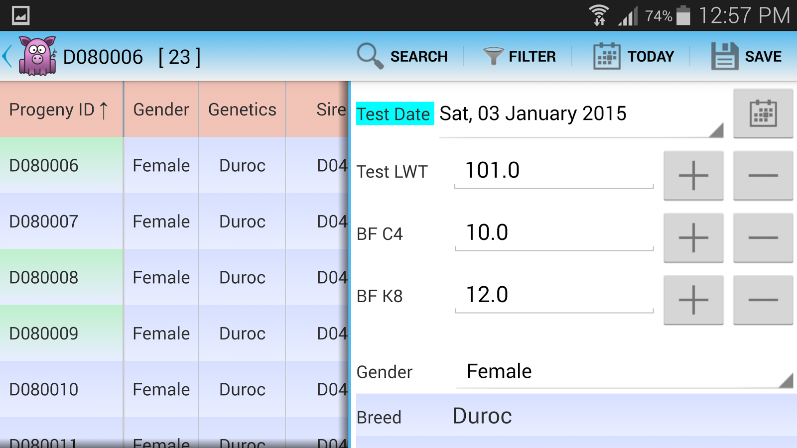797x448 pixels.
Task: Open the screenshot notification icon in status bar
Action: point(20,15)
